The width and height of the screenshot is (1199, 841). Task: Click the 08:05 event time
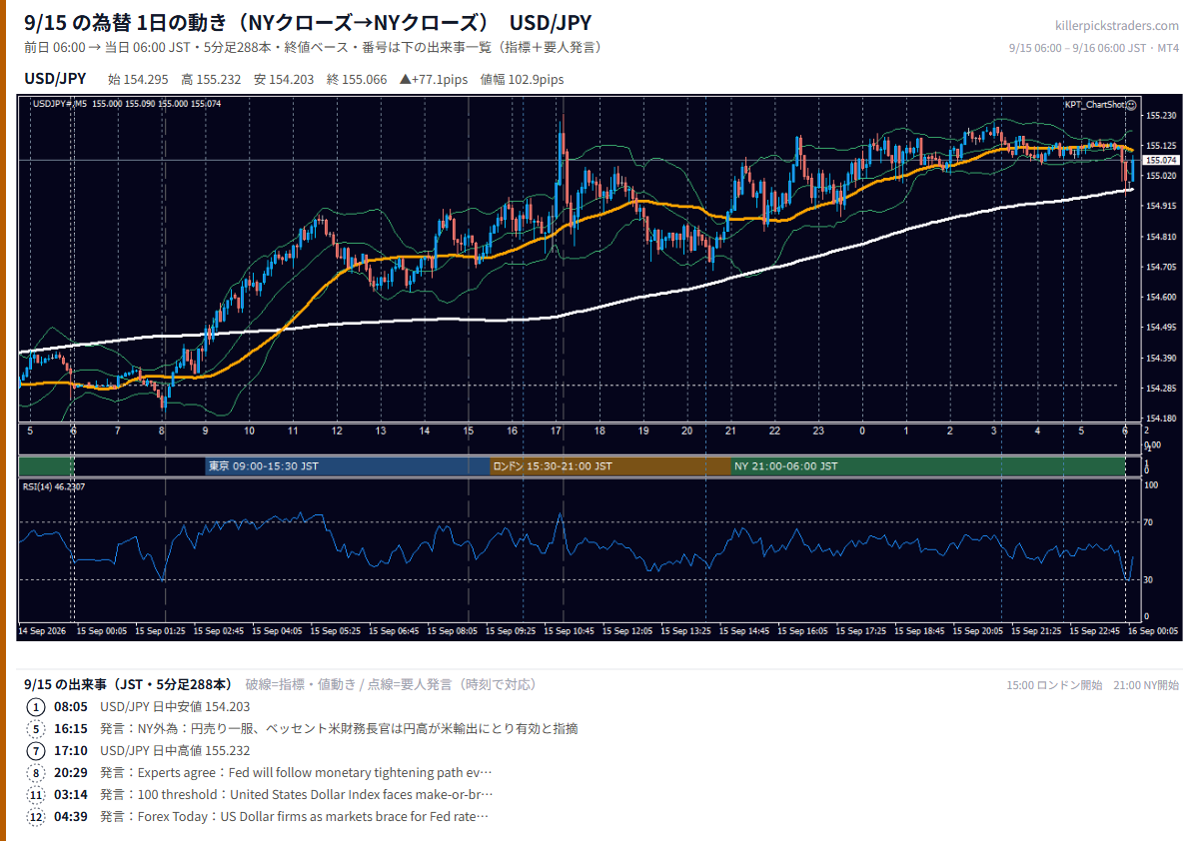pos(71,707)
